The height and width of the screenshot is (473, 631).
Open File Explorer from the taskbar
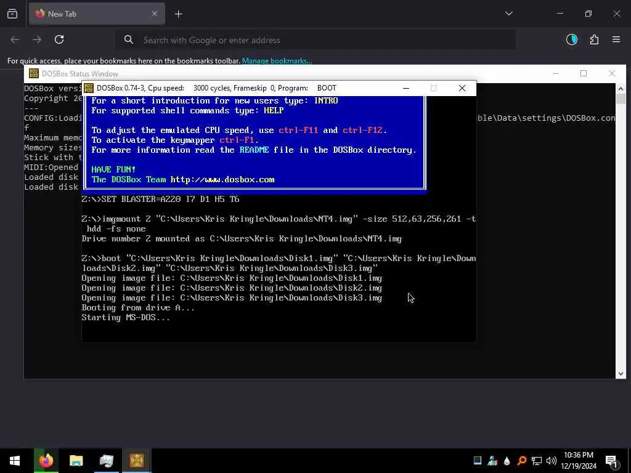point(76,461)
